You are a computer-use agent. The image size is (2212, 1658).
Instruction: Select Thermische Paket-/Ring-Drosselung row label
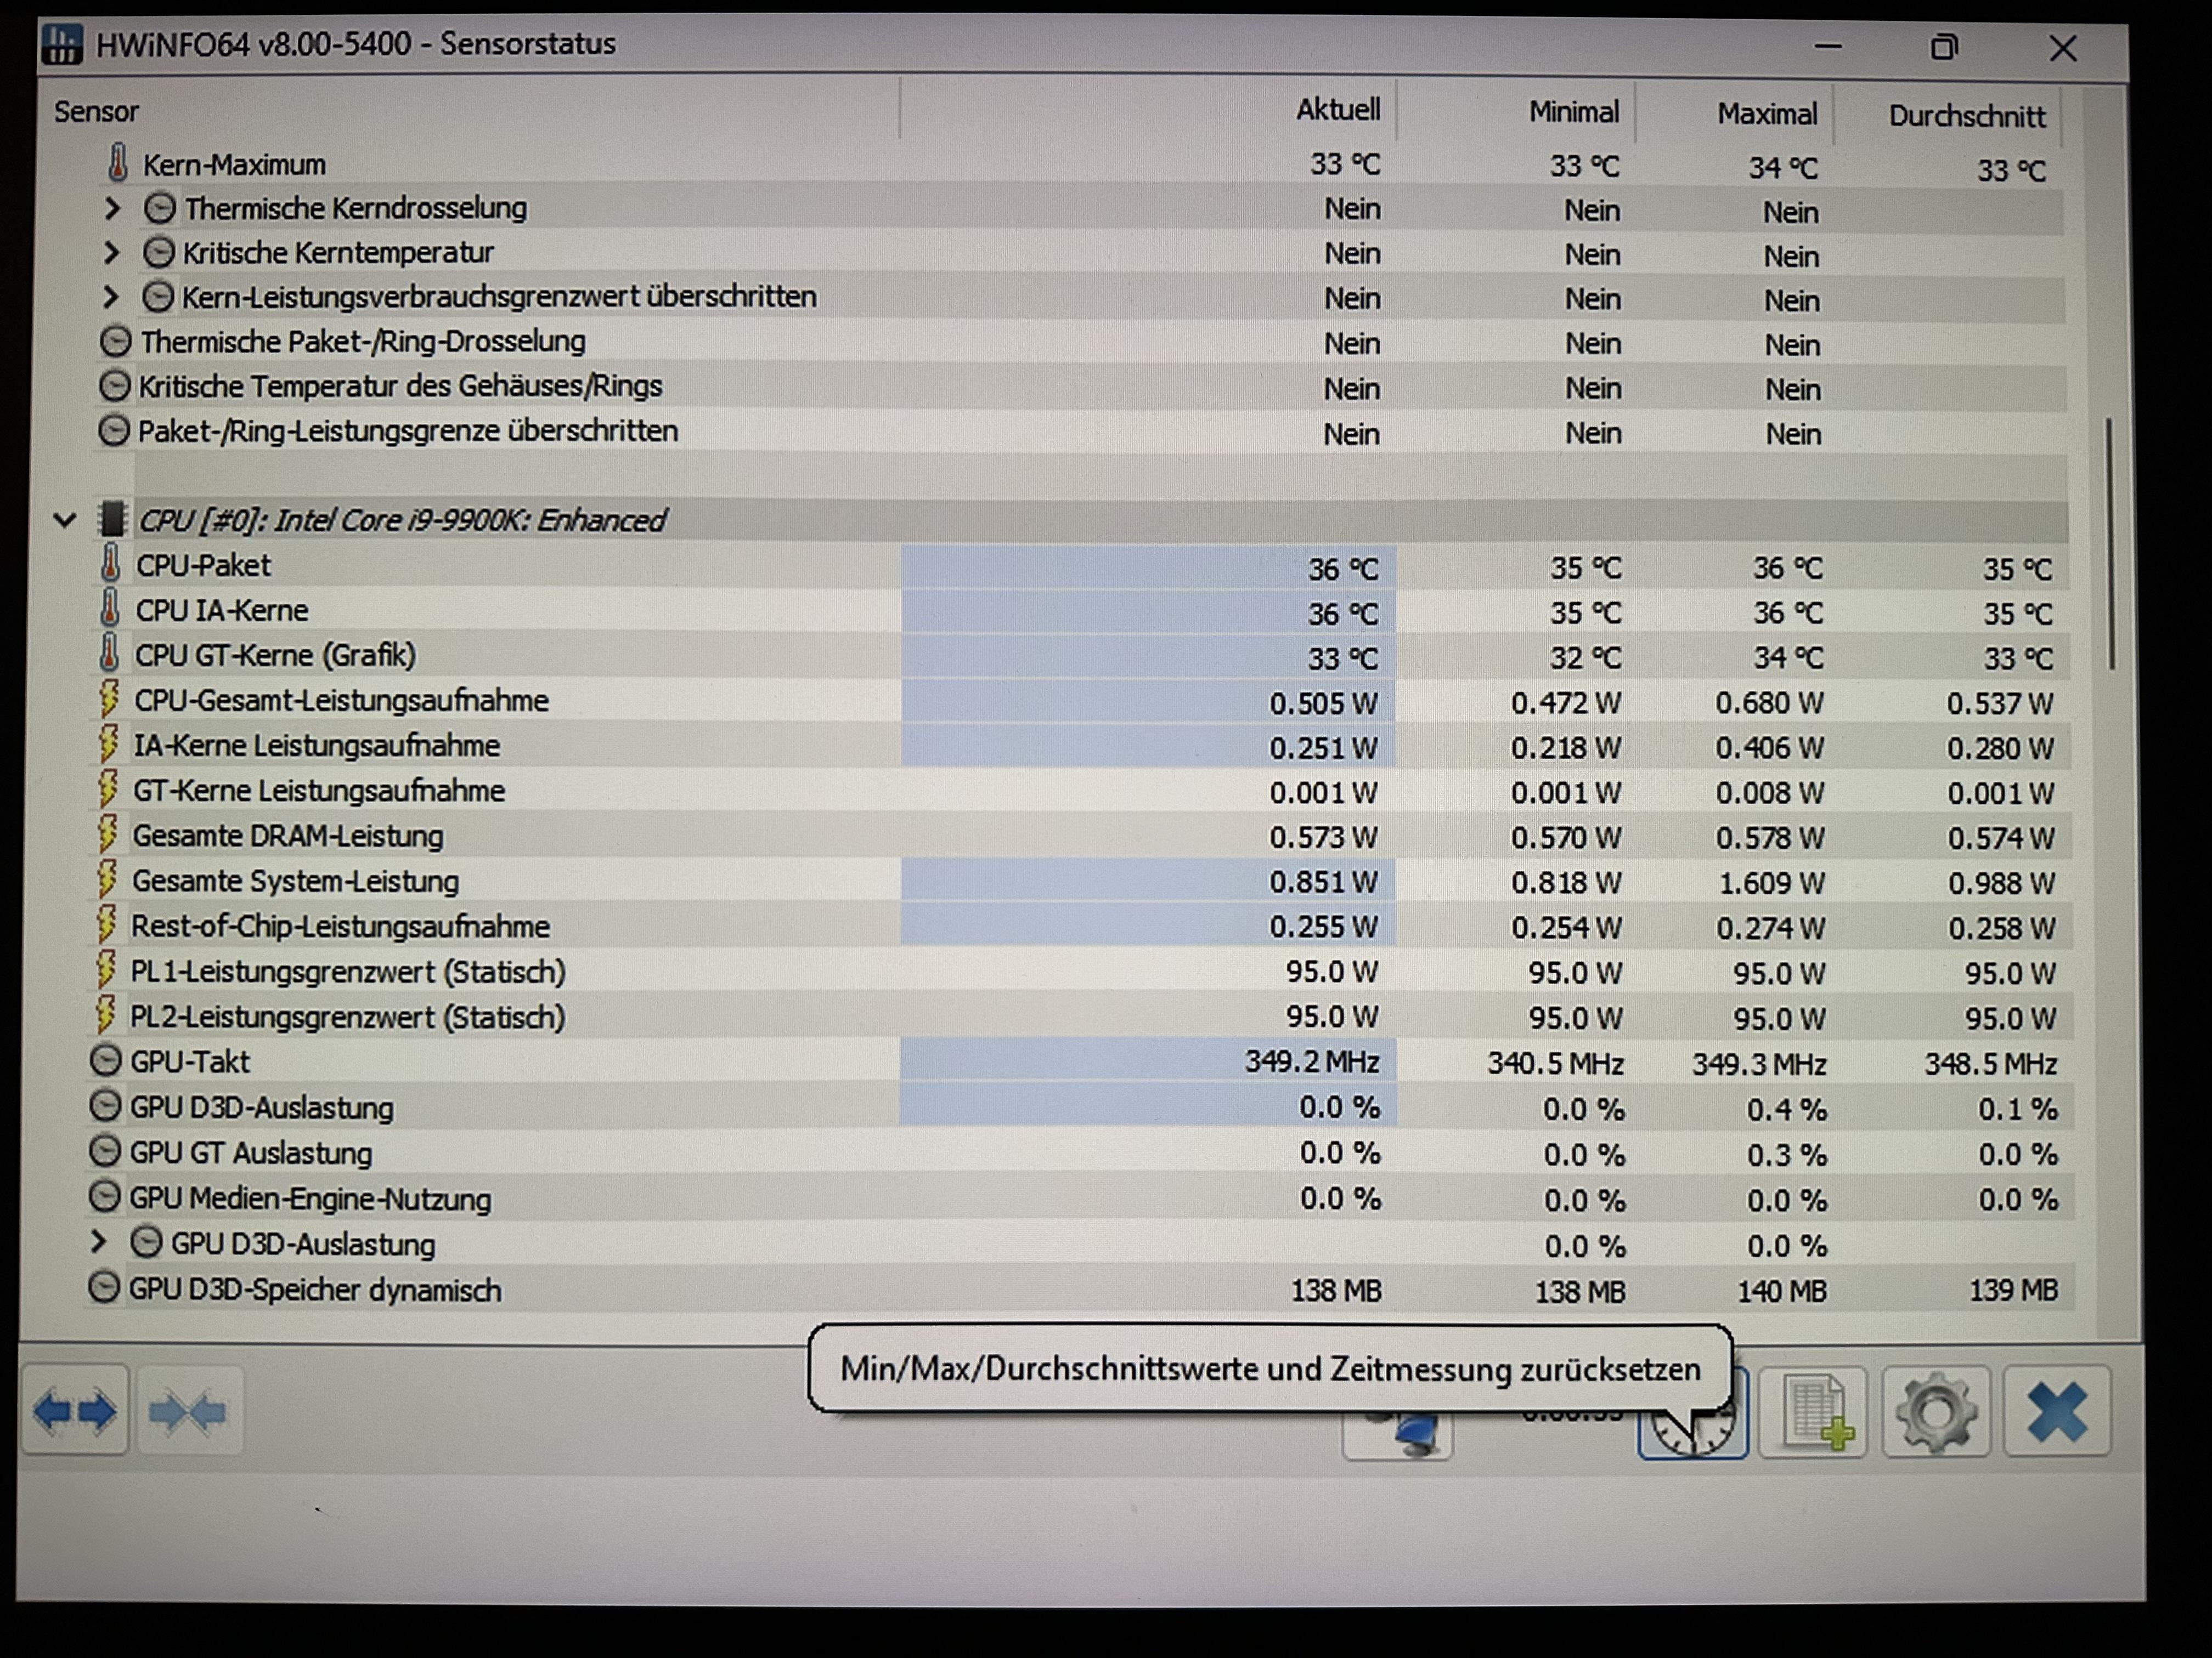pyautogui.click(x=363, y=341)
